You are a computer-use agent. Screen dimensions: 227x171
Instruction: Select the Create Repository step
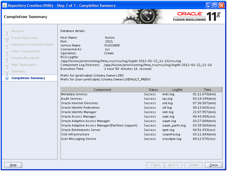click(x=25, y=38)
